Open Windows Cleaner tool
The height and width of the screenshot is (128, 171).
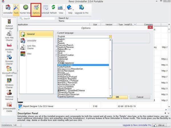pyautogui.click(x=9, y=83)
